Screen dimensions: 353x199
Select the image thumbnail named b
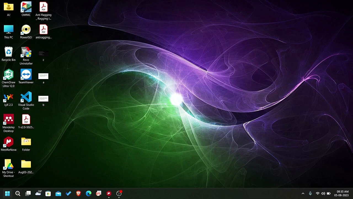(x=43, y=99)
